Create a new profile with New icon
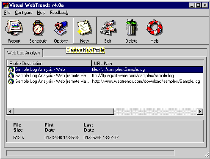Image resolution: width=210 pixels, height=159 pixels. (84, 27)
